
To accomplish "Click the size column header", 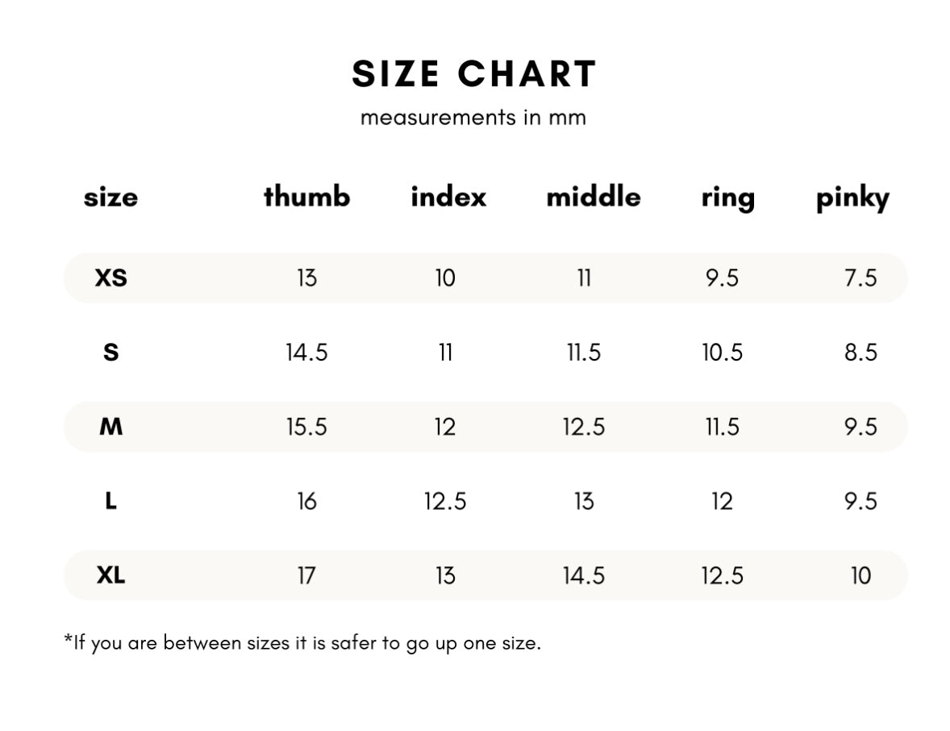I will [x=110, y=198].
